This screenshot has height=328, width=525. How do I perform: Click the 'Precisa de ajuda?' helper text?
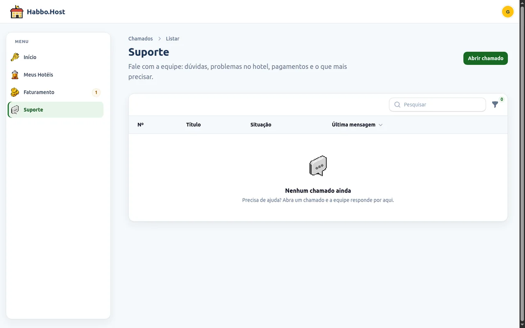pos(318,200)
